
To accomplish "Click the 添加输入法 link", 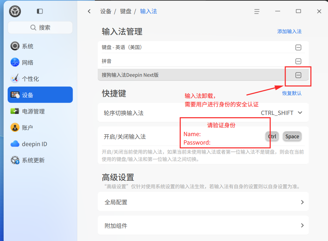I will pyautogui.click(x=289, y=31).
